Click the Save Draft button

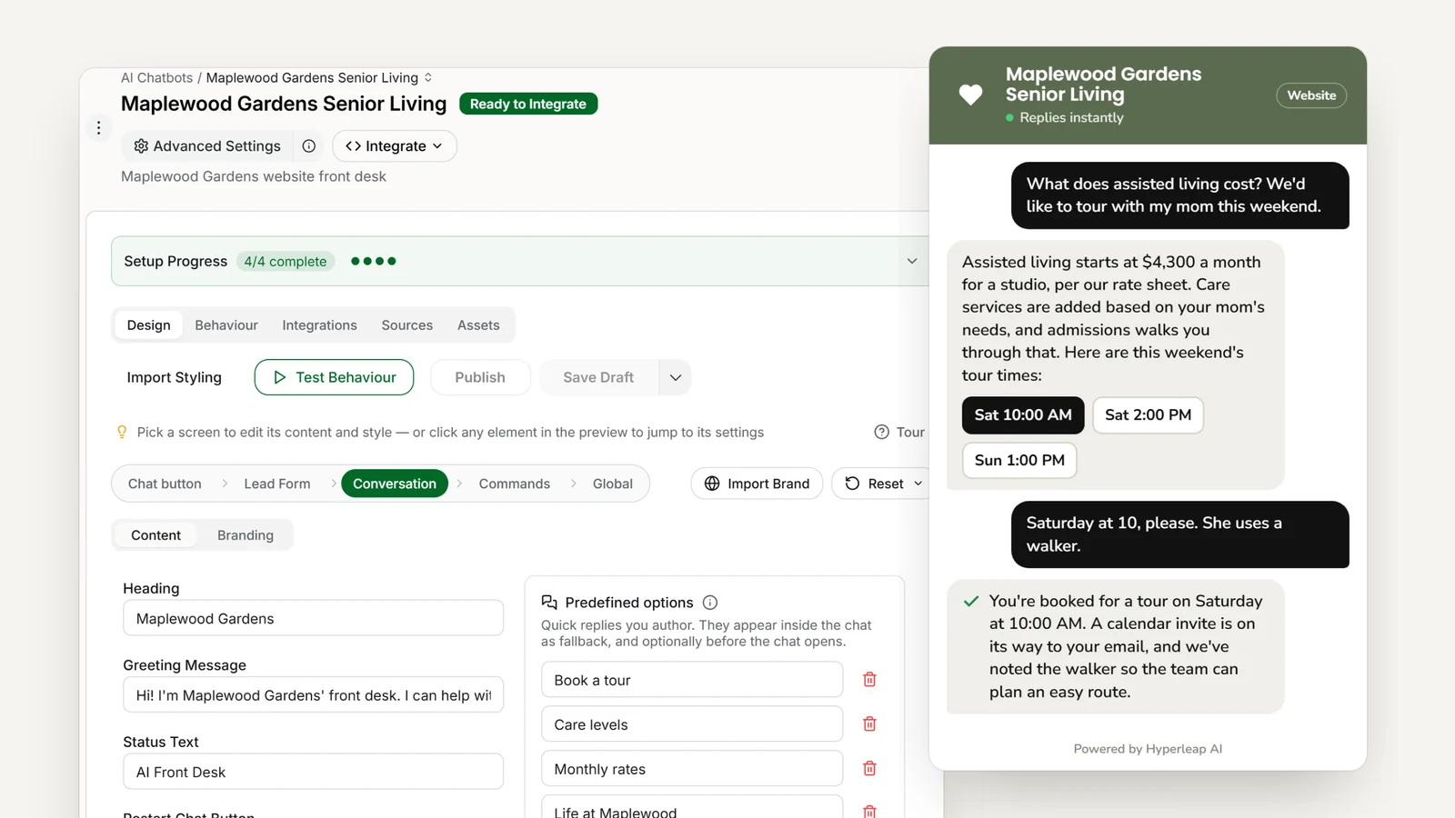(x=598, y=378)
